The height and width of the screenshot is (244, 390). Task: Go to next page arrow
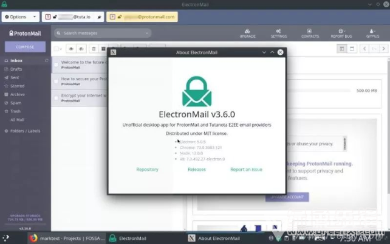[383, 49]
